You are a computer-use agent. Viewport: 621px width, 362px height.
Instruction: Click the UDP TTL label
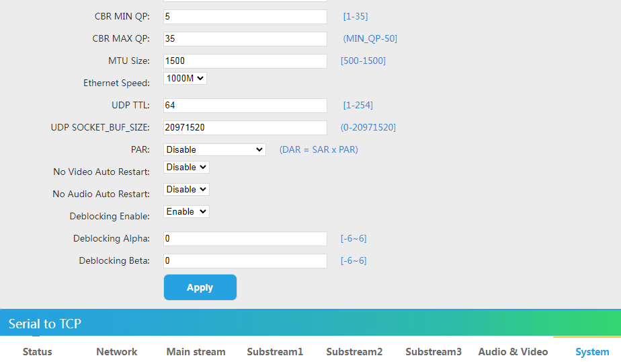pos(130,105)
